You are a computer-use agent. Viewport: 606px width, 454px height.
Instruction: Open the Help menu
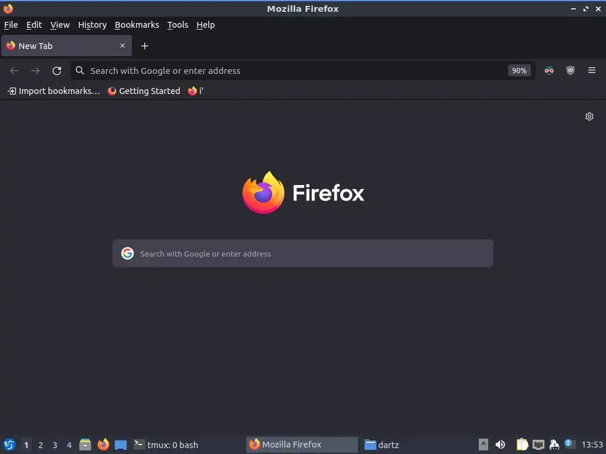(205, 25)
